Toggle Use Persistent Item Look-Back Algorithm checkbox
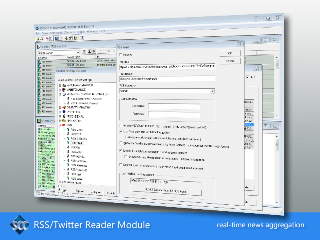This screenshot has width=320, height=240. [121, 131]
